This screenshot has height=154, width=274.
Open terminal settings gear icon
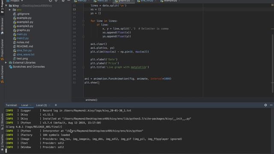[x=265, y=105]
